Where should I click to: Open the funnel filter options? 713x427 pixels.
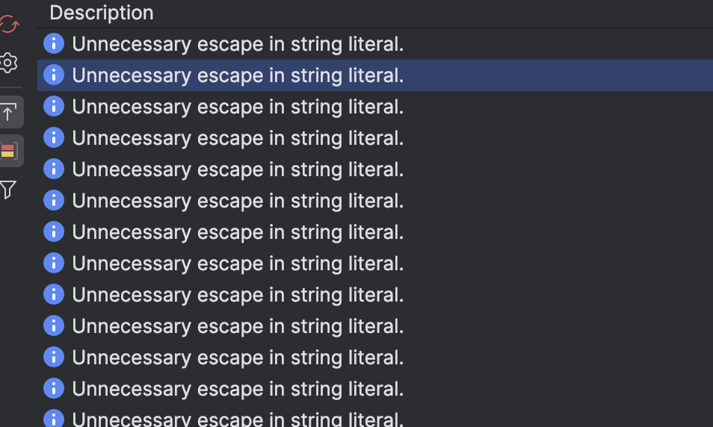click(8, 190)
